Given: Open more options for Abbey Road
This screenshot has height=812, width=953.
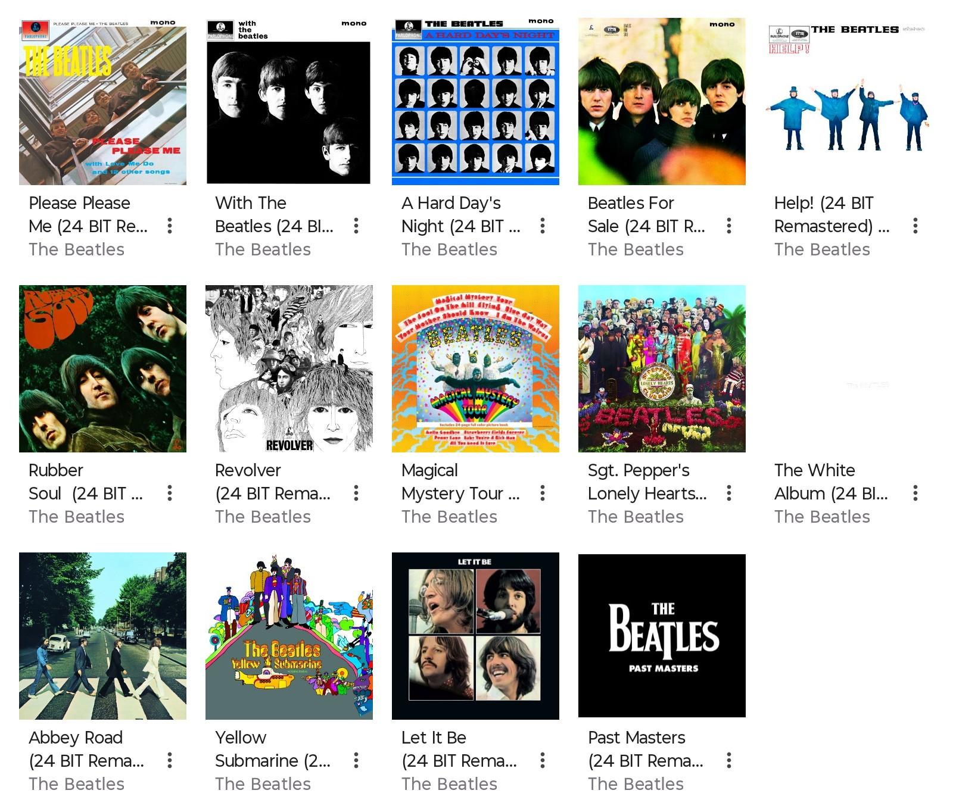Looking at the screenshot, I should pyautogui.click(x=170, y=760).
